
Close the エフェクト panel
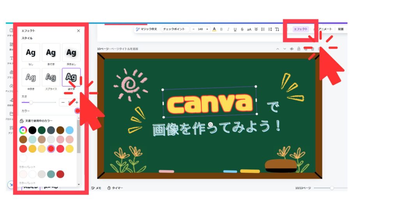point(78,31)
